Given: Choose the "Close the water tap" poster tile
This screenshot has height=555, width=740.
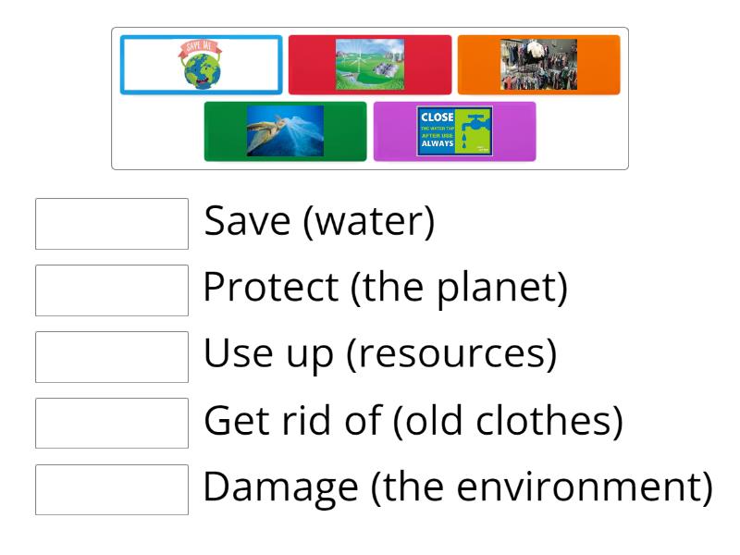Looking at the screenshot, I should (x=455, y=130).
